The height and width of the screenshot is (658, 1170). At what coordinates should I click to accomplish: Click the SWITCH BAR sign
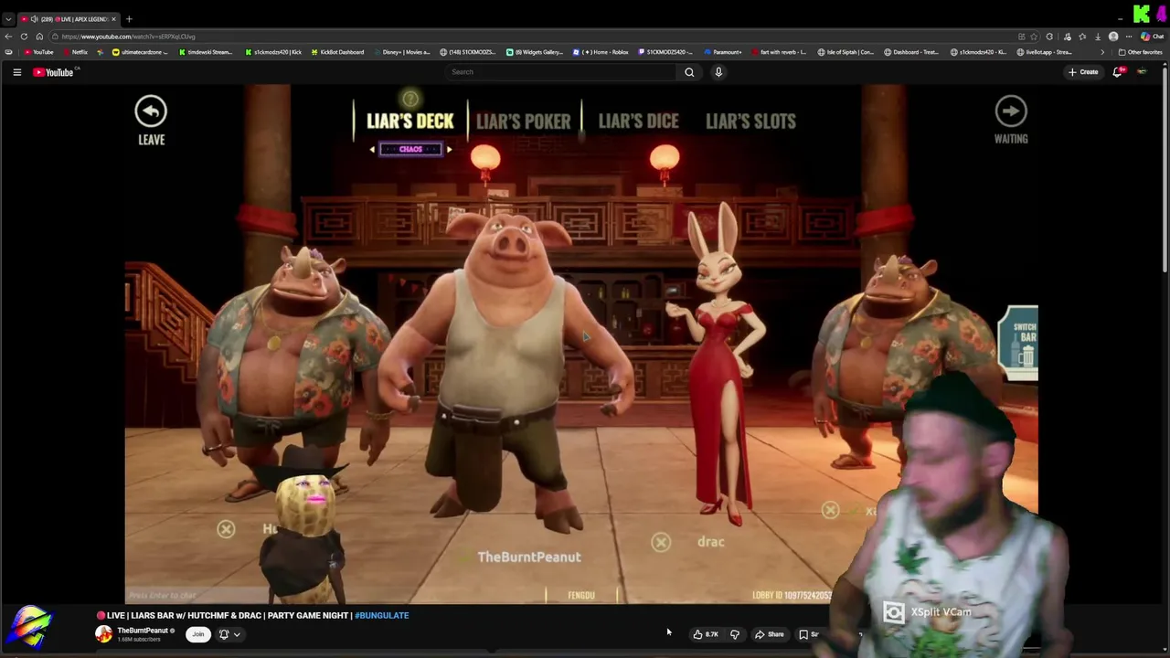pos(1020,343)
